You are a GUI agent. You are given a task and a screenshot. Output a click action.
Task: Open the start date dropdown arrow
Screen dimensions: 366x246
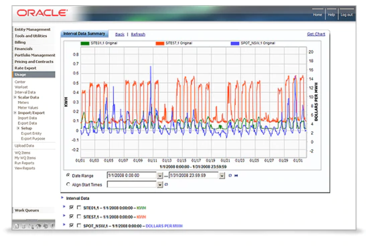coord(160,175)
